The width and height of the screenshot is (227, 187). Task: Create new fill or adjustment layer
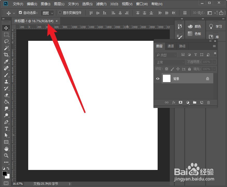[188, 103]
